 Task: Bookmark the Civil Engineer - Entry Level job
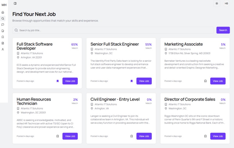coord(132,136)
